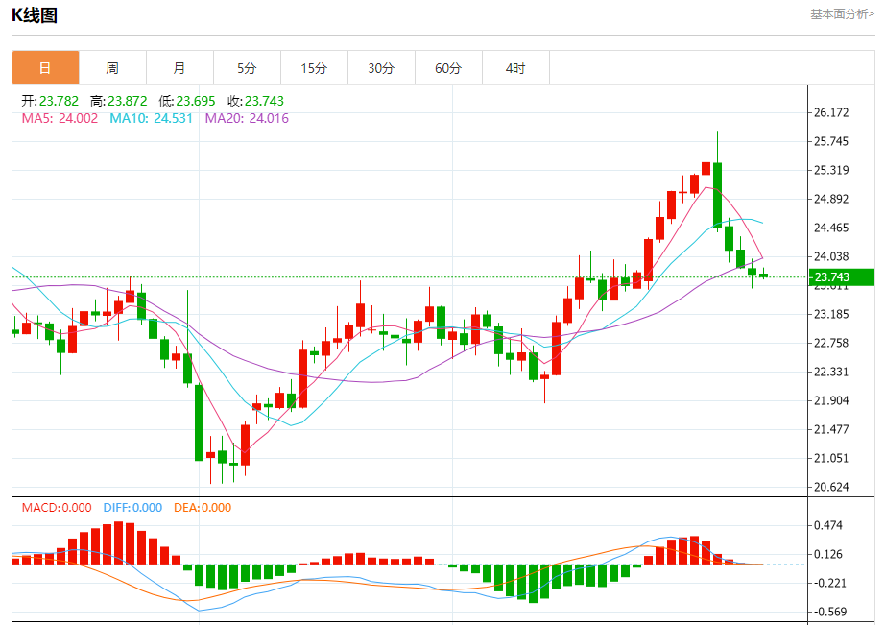Click the MA5: 24.002 indicator label
The width and height of the screenshot is (885, 625).
(x=60, y=118)
